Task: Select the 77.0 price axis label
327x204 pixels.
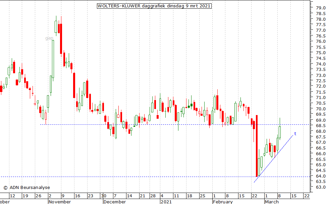Action: [x=321, y=30]
